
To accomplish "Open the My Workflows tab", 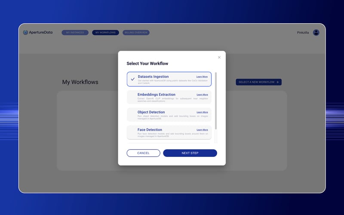I will [x=105, y=33].
